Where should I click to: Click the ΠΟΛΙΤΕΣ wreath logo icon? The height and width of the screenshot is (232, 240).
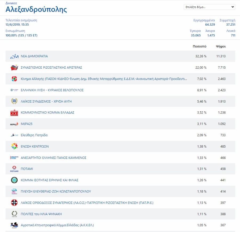coord(14,214)
